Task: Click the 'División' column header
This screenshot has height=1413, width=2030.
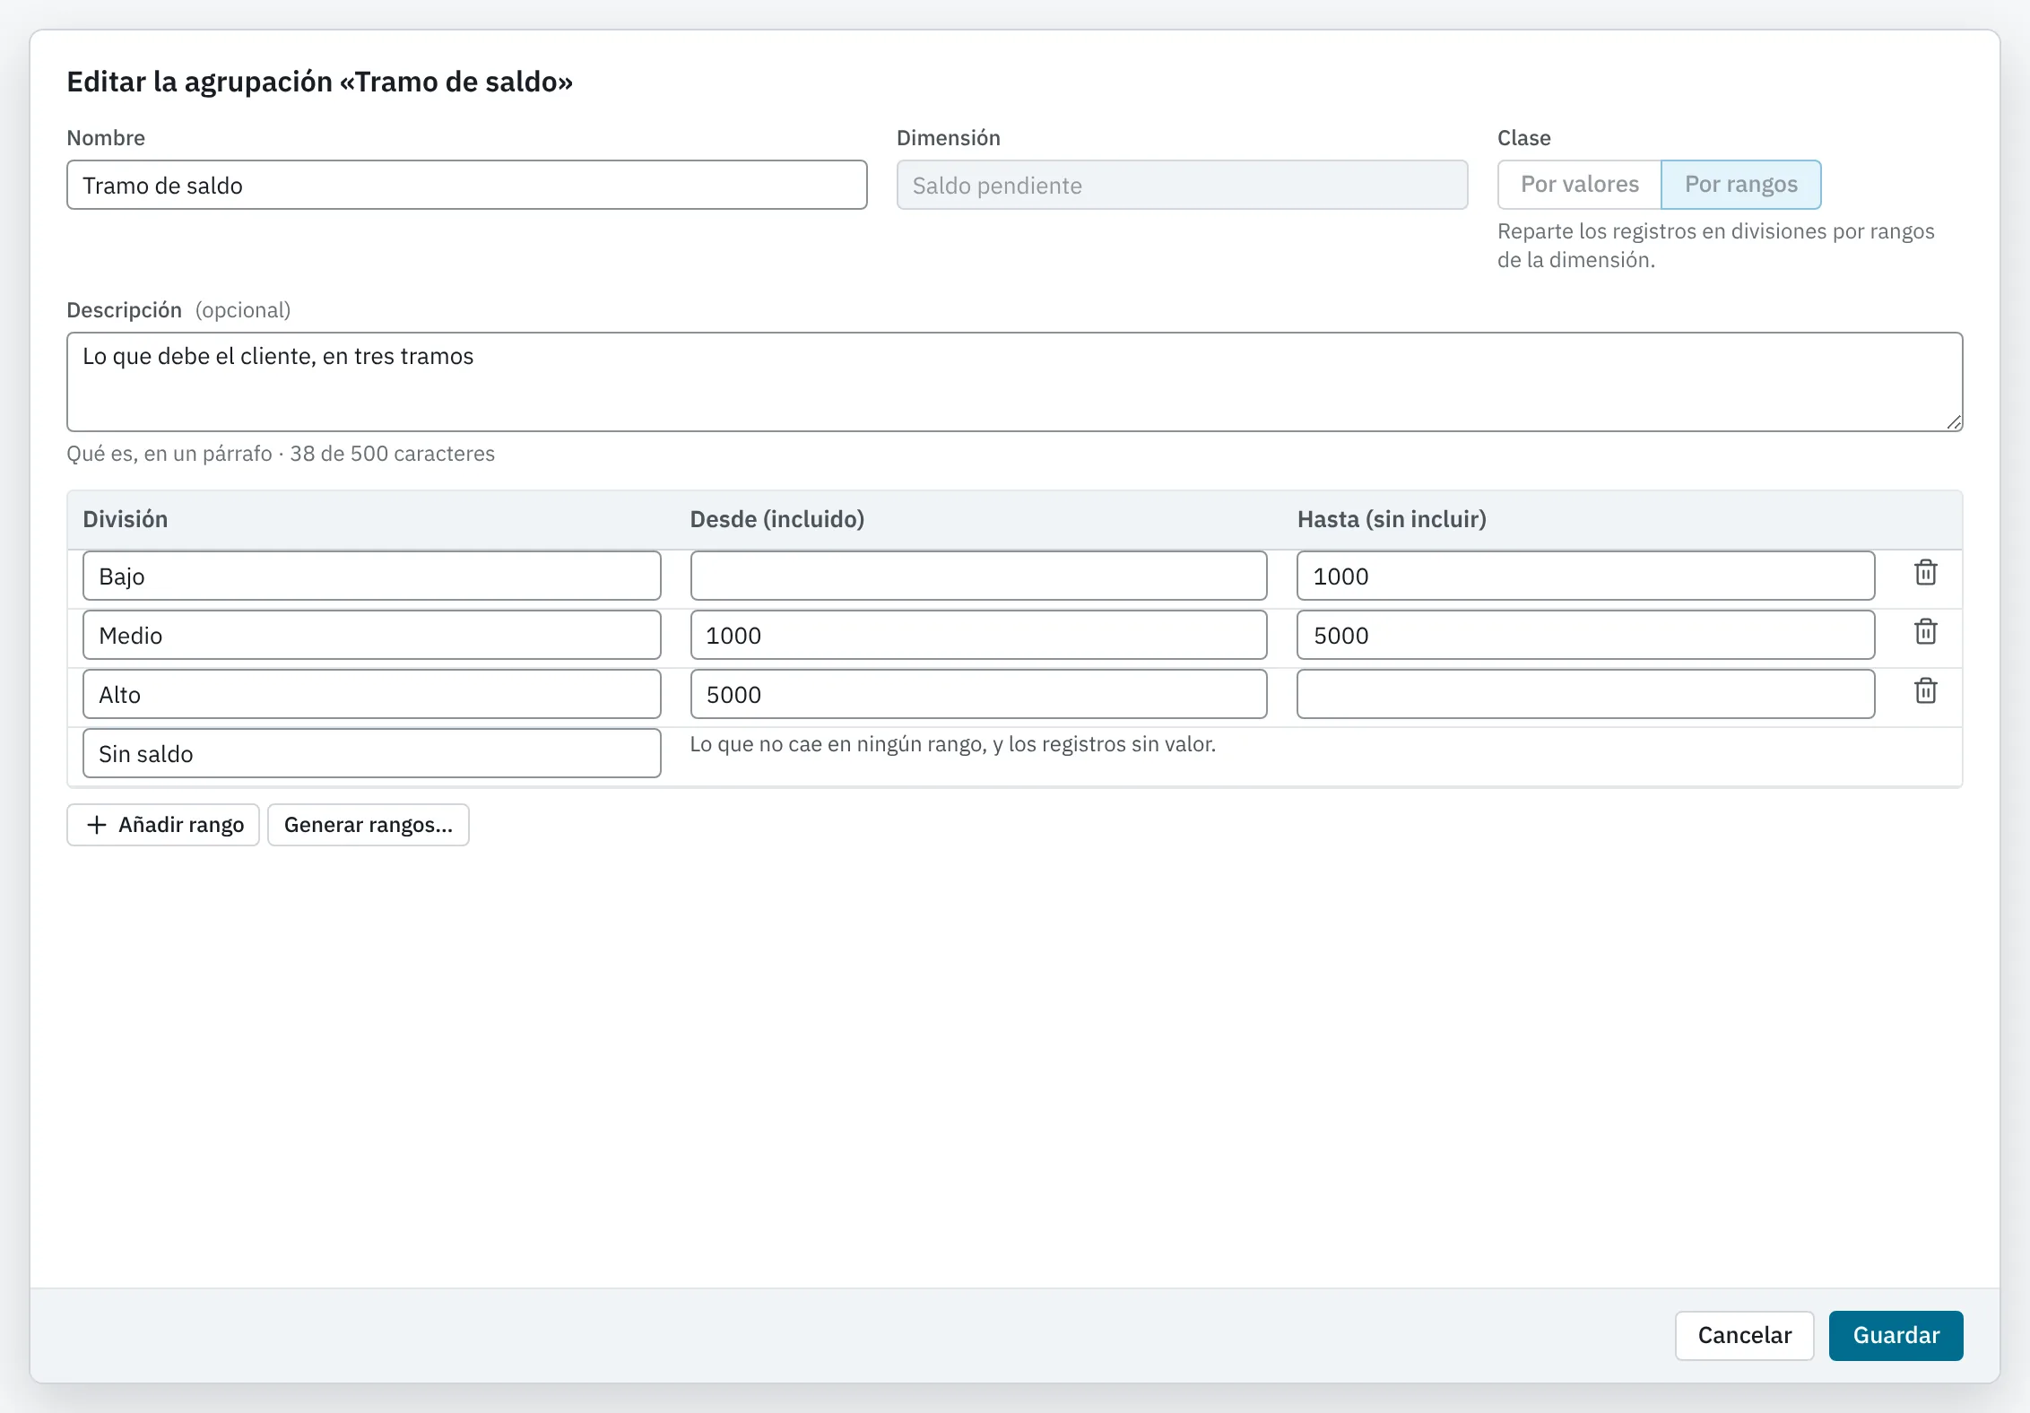Action: click(126, 519)
